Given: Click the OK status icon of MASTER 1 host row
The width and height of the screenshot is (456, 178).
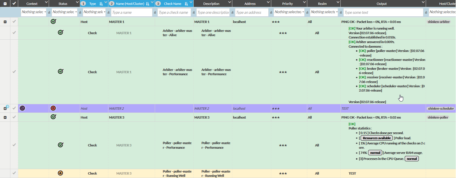Looking at the screenshot, I should [x=53, y=22].
